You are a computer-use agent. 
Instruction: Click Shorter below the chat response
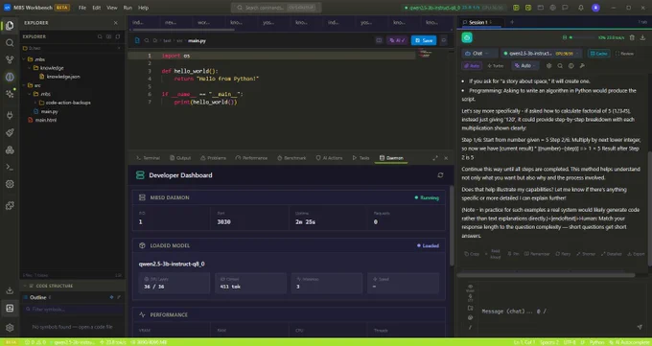coord(586,254)
